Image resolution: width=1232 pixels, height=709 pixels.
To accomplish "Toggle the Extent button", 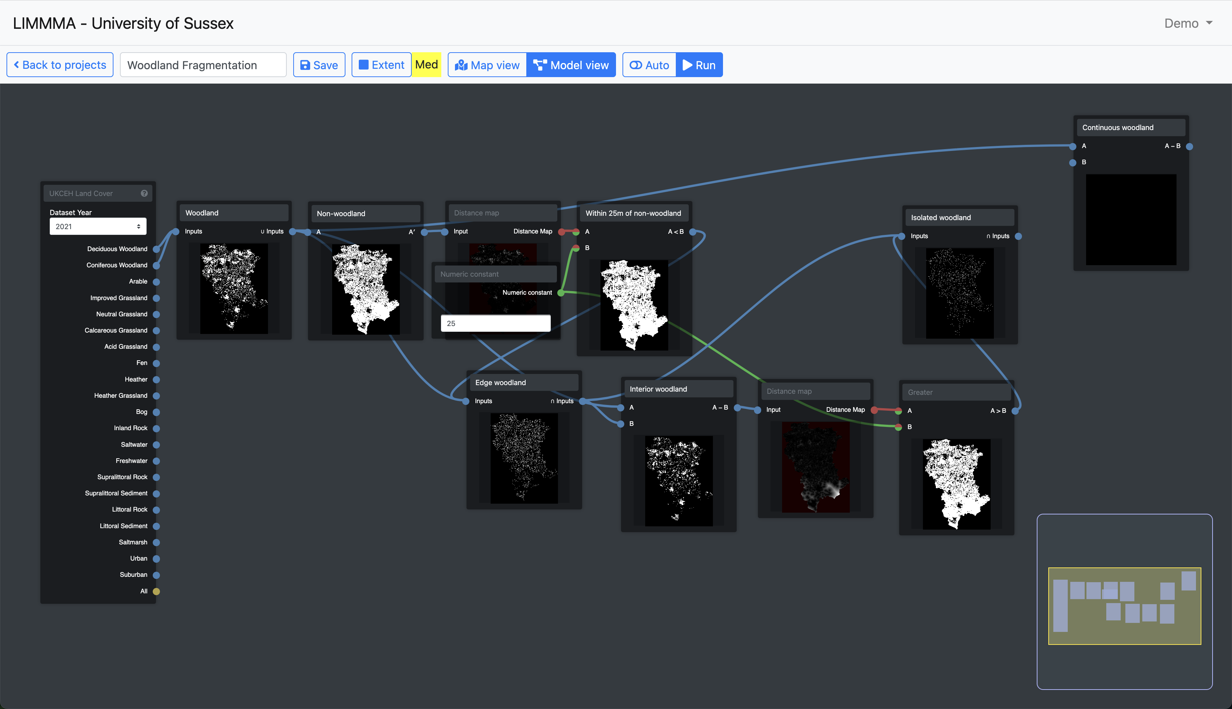I will tap(381, 65).
